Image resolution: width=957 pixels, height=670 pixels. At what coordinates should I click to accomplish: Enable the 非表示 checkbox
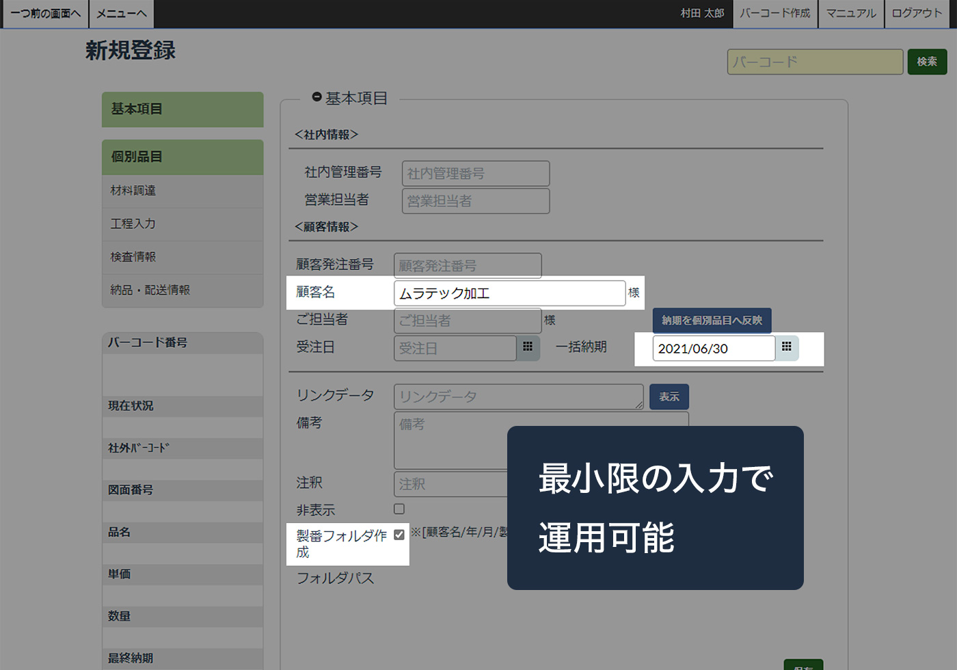point(399,509)
